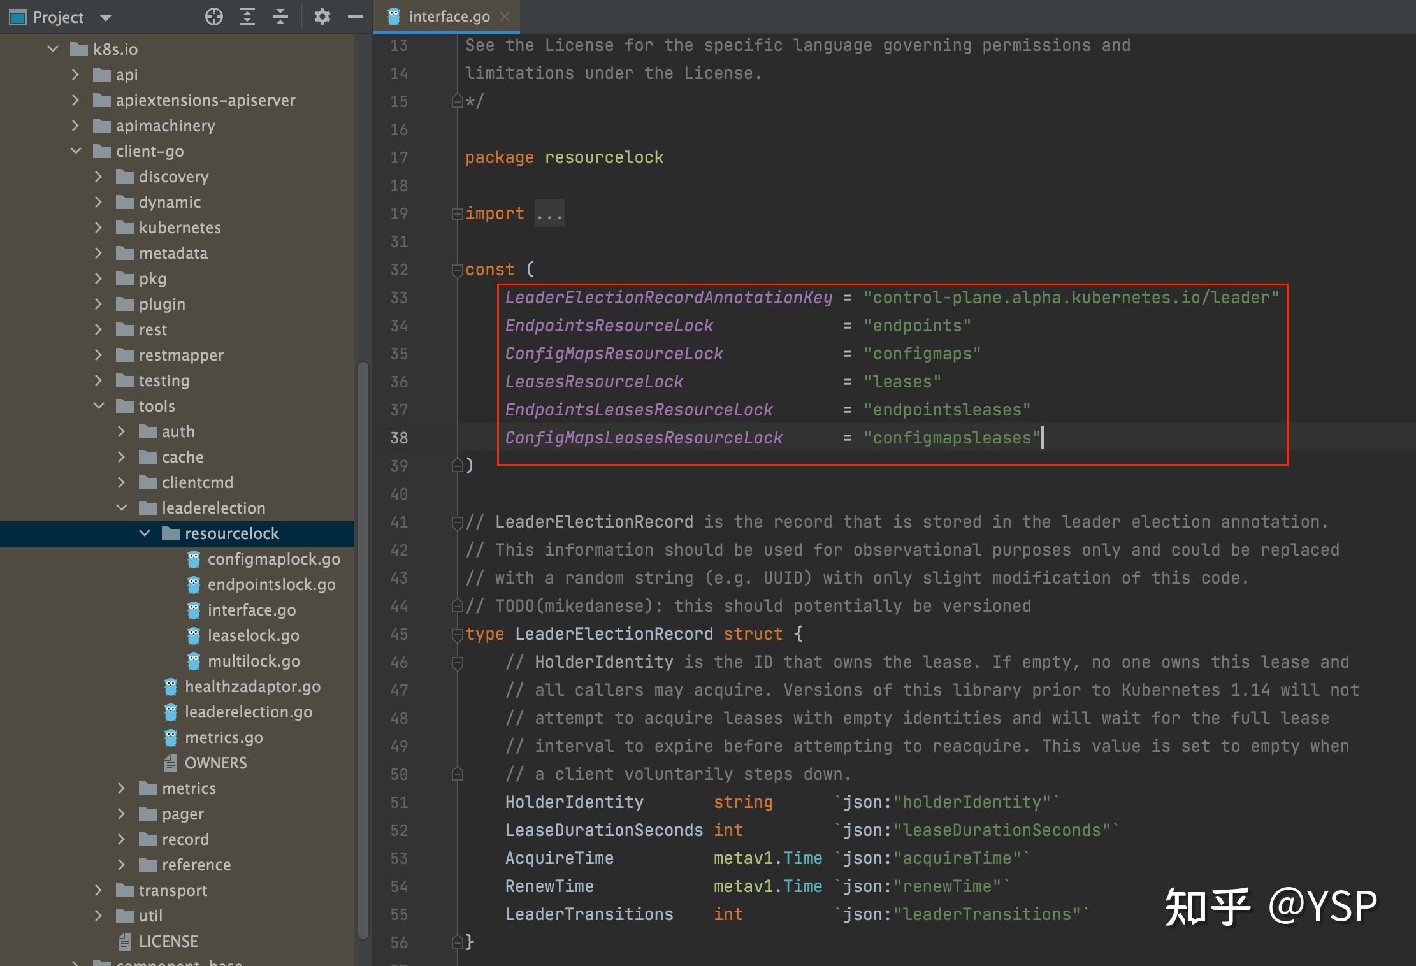Open the LICENSE file in project tree
The width and height of the screenshot is (1416, 966).
(168, 942)
